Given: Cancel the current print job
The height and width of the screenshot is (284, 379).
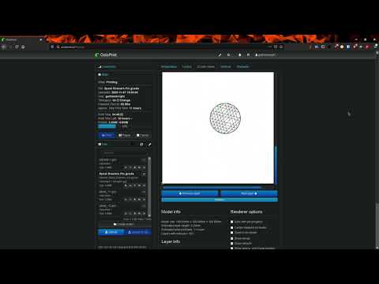Looking at the screenshot, I should coord(142,136).
